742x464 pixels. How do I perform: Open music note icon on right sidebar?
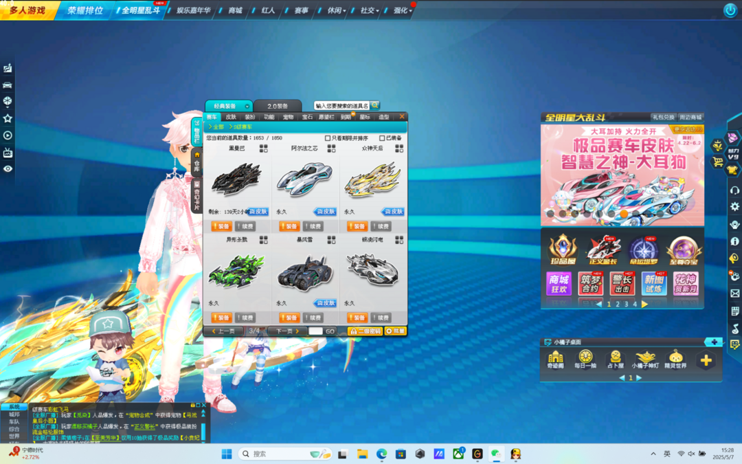click(x=734, y=328)
